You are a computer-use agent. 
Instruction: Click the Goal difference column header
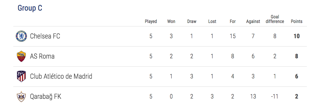[275, 19]
